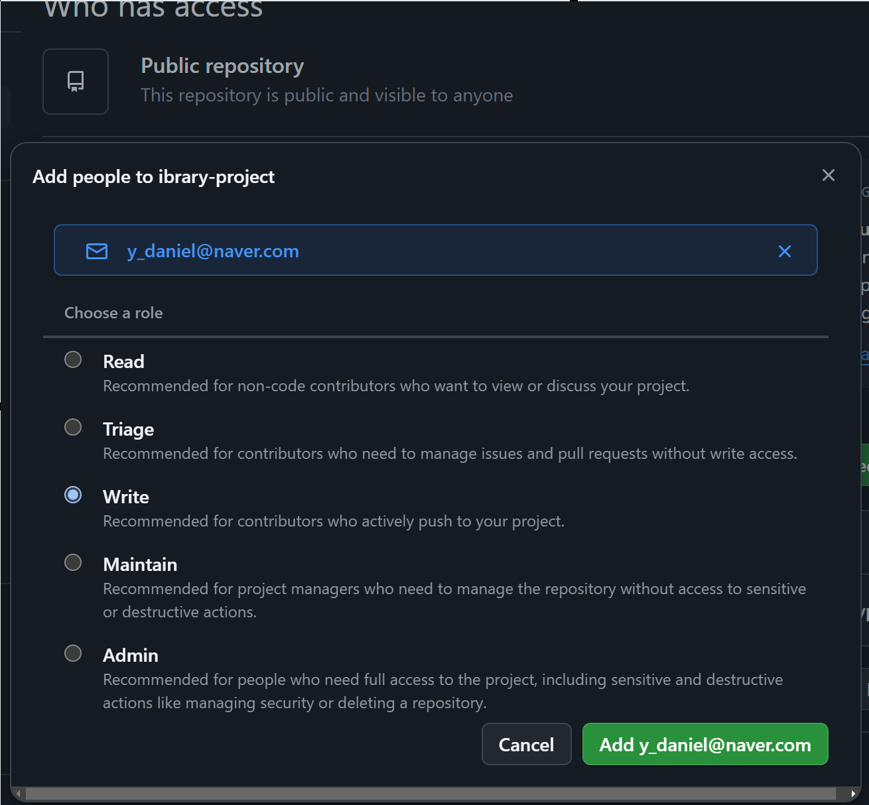The height and width of the screenshot is (805, 869).
Task: Click 'Choose a role' heading text
Action: [113, 313]
